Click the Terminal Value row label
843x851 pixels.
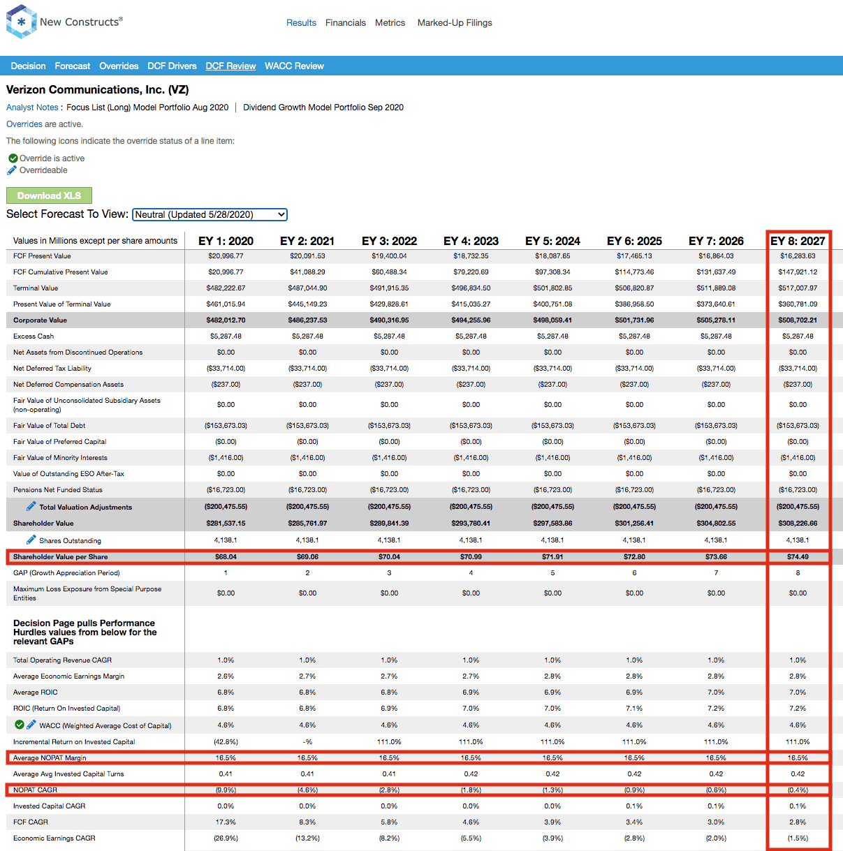[x=36, y=288]
